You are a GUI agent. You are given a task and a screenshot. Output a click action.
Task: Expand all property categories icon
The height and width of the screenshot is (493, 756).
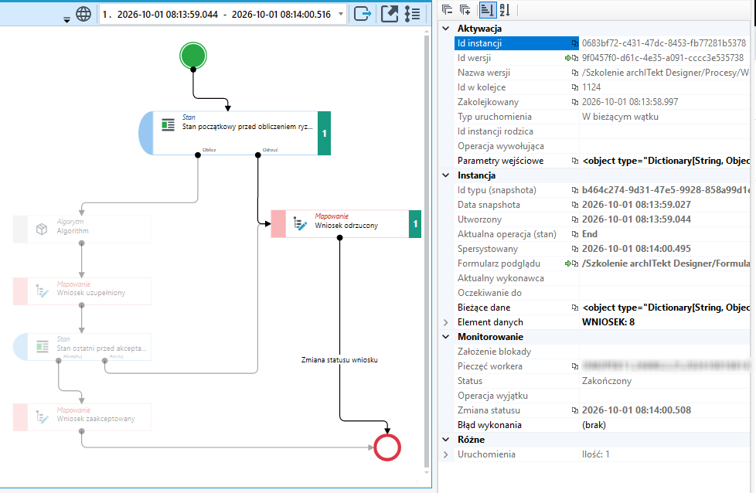tap(465, 9)
